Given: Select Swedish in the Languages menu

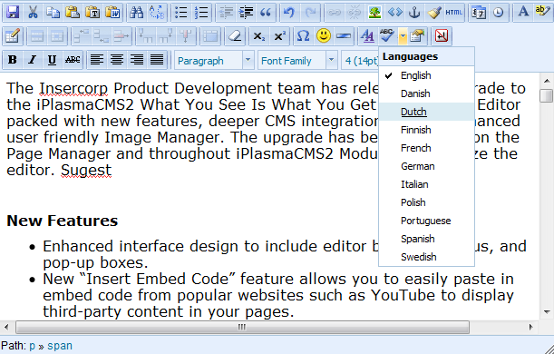Looking at the screenshot, I should (x=426, y=257).
